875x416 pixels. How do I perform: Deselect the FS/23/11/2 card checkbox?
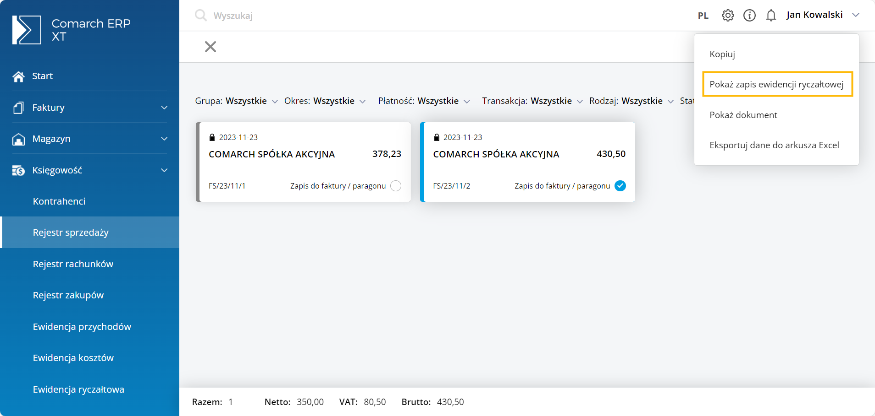click(x=620, y=186)
